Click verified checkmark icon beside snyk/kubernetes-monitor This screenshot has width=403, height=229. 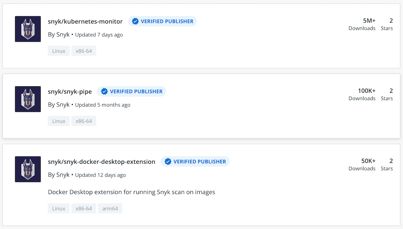(x=135, y=21)
